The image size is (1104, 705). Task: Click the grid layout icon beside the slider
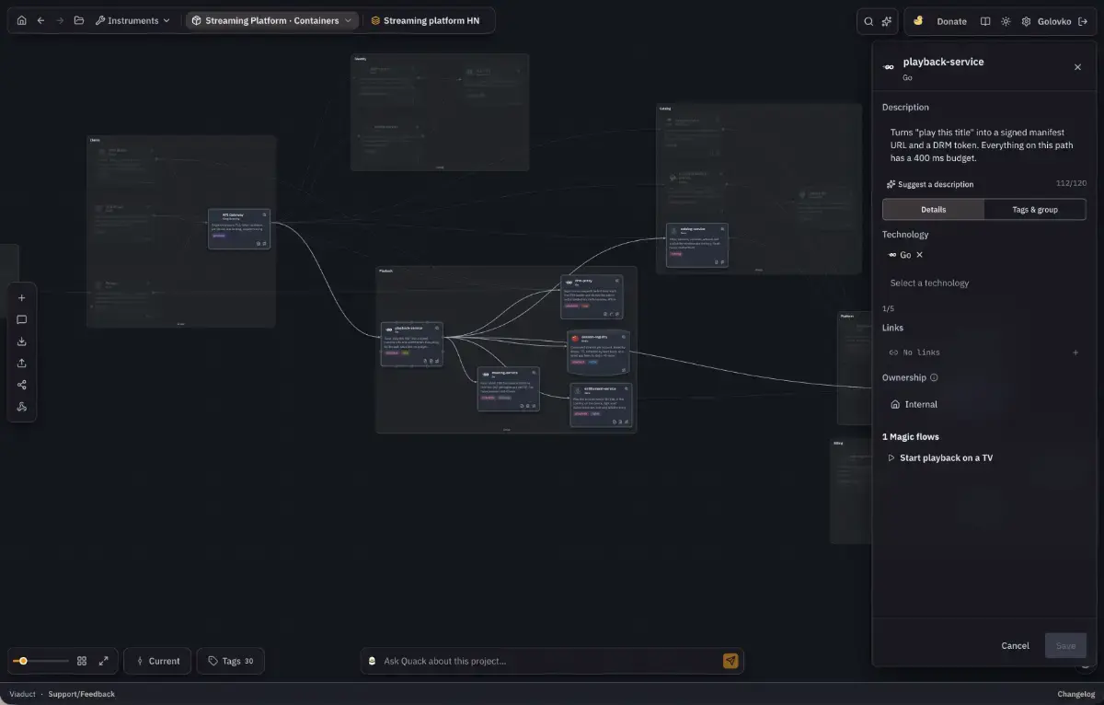(x=82, y=661)
